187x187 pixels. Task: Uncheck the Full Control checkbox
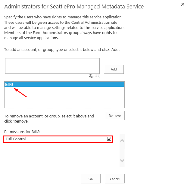[109, 139]
